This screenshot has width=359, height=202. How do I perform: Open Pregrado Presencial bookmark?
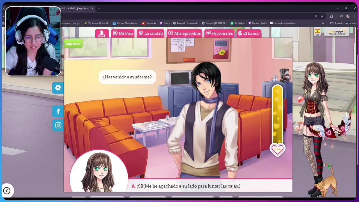coord(186,23)
